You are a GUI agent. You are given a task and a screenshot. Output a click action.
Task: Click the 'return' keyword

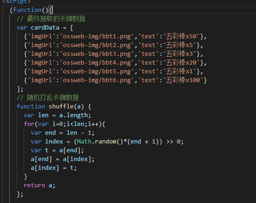pos(34,185)
